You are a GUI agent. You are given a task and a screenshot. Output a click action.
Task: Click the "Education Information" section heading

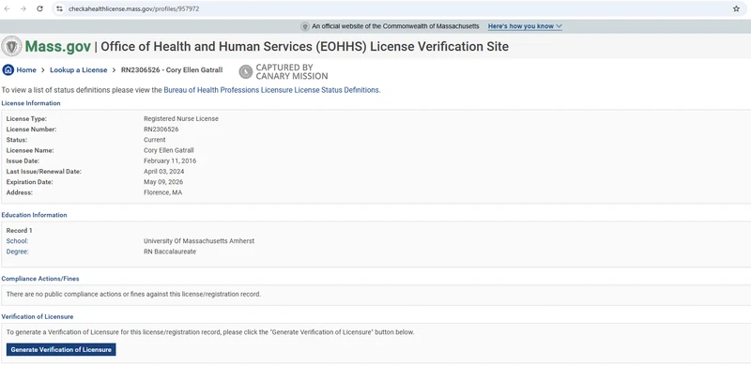coord(35,215)
